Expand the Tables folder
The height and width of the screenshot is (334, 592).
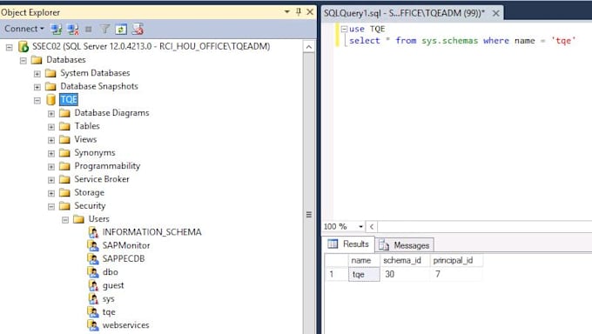pos(51,127)
